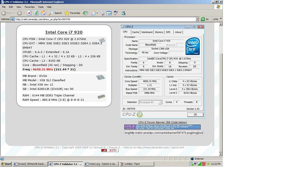The width and height of the screenshot is (284, 190).
Task: Open the Favorites menu
Action: 30,7
